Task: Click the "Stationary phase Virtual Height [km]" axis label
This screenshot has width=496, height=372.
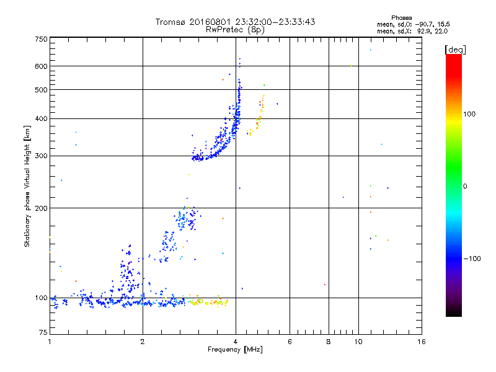Action: coord(27,186)
